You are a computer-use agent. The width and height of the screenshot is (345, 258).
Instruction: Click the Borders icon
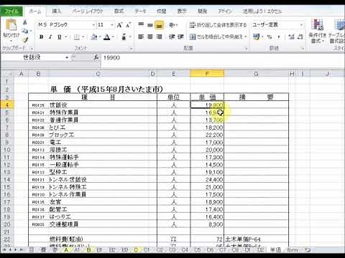pos(76,37)
